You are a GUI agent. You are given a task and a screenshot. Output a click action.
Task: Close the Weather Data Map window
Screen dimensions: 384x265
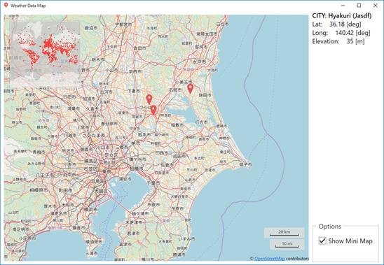point(375,6)
